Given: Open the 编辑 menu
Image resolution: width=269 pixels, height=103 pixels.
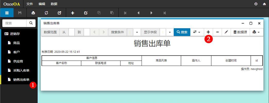Looking at the screenshot, I should click(42, 4).
